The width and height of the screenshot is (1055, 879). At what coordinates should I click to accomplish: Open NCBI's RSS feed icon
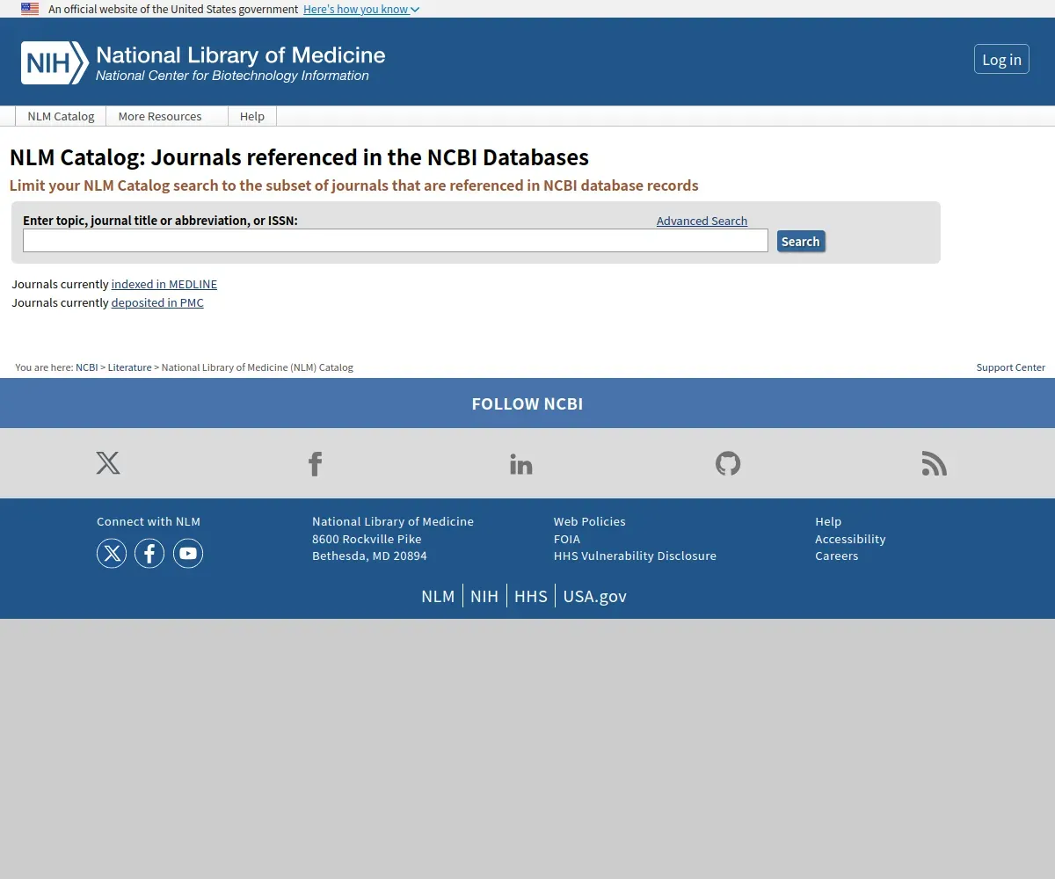935,463
